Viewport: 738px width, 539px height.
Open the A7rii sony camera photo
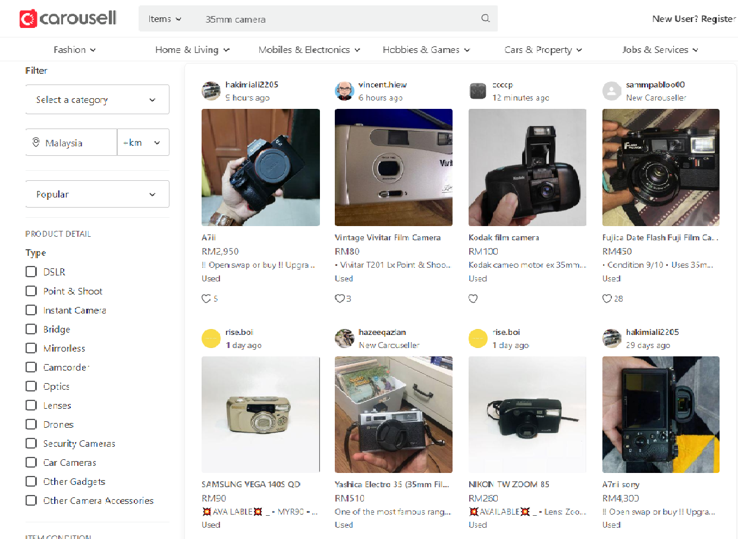coord(661,415)
